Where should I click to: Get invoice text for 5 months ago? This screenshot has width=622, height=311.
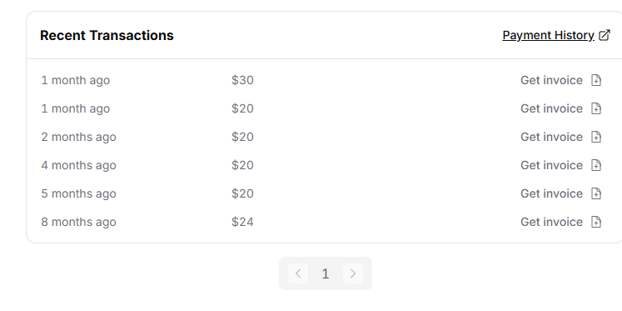click(x=551, y=193)
